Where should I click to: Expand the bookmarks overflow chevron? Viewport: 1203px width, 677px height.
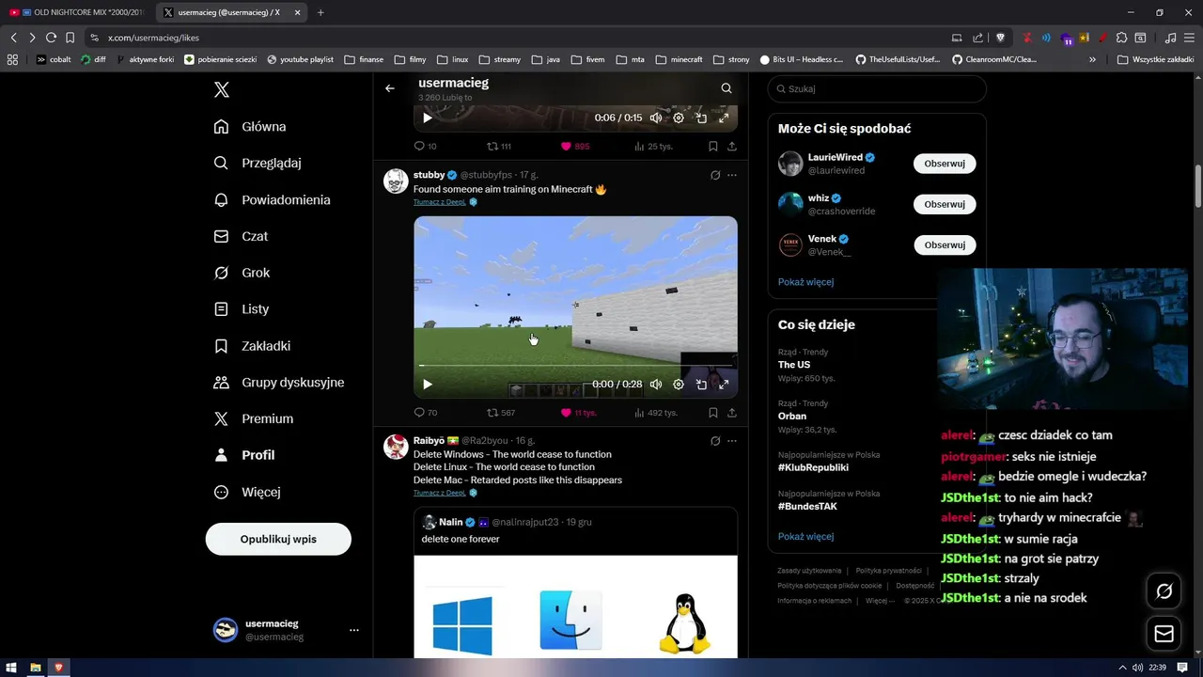click(x=1092, y=59)
